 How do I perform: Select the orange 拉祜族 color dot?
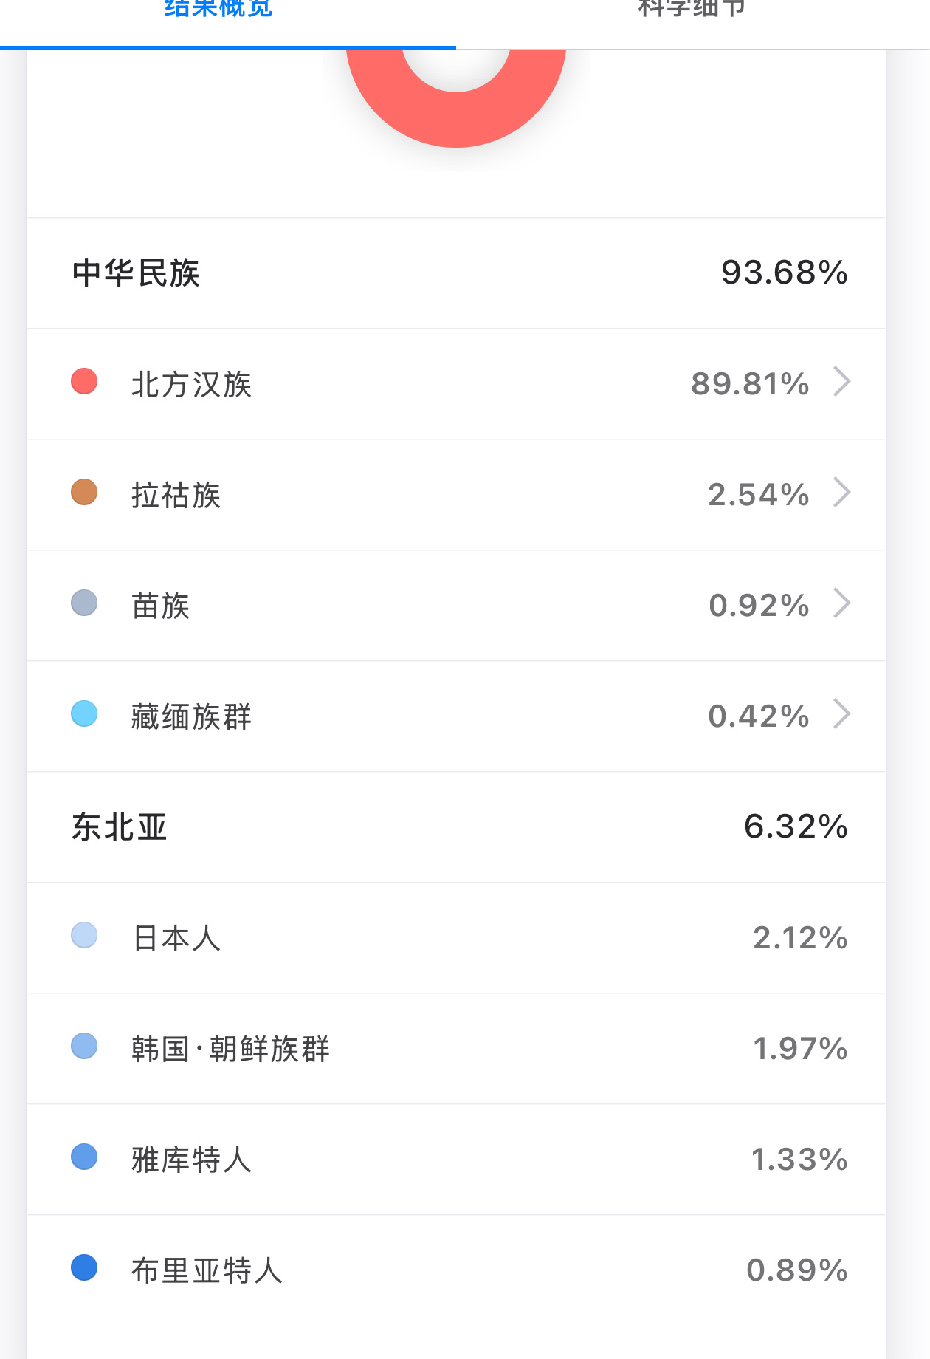click(x=84, y=493)
